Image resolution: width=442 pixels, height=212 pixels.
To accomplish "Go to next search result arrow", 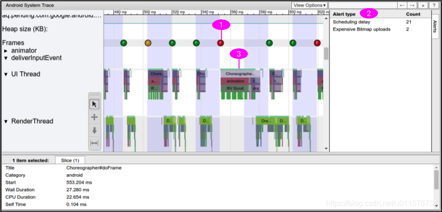I will pos(412,5).
